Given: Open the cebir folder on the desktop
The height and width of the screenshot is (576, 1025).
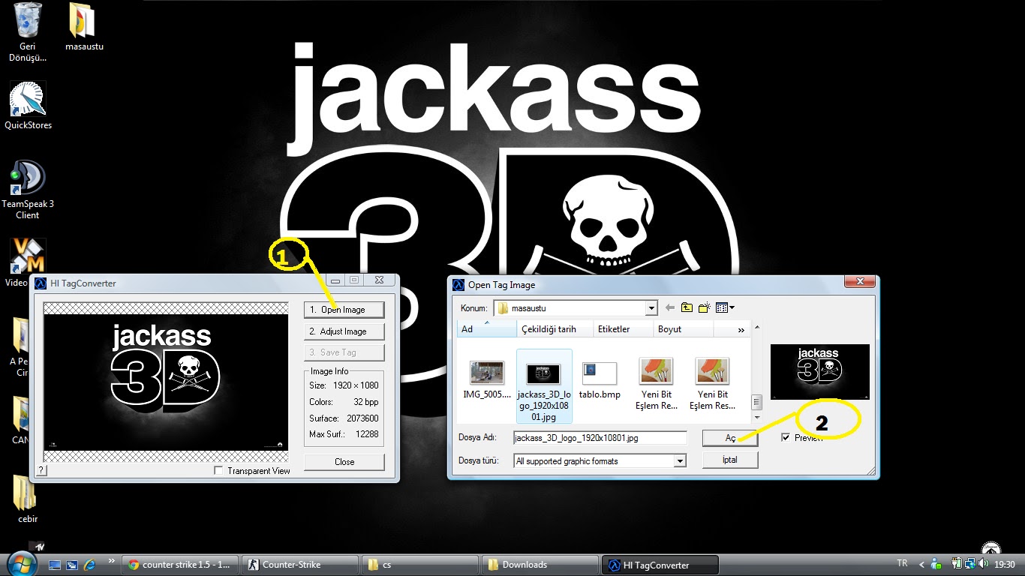Looking at the screenshot, I should click(x=28, y=498).
